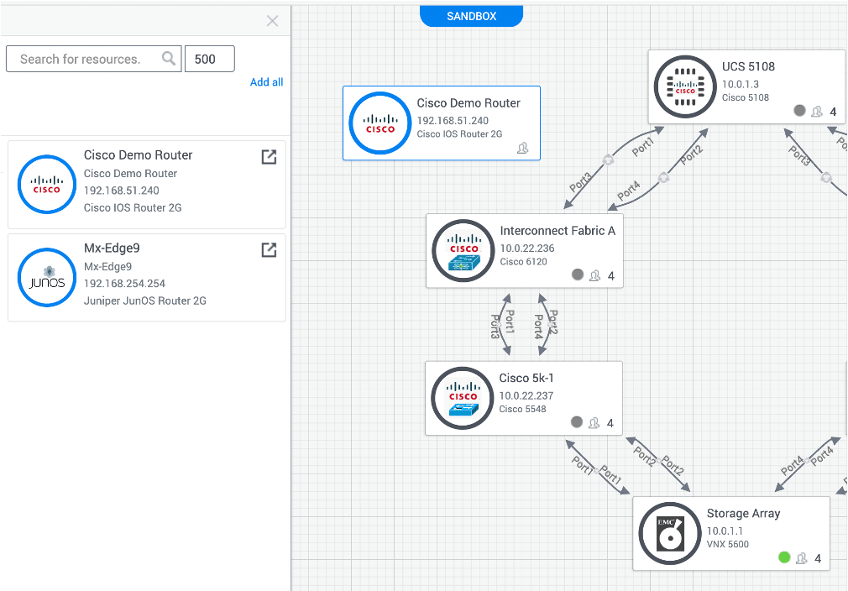Select the Mx-Edge9 title in resource list
This screenshot has width=848, height=591.
click(x=112, y=248)
